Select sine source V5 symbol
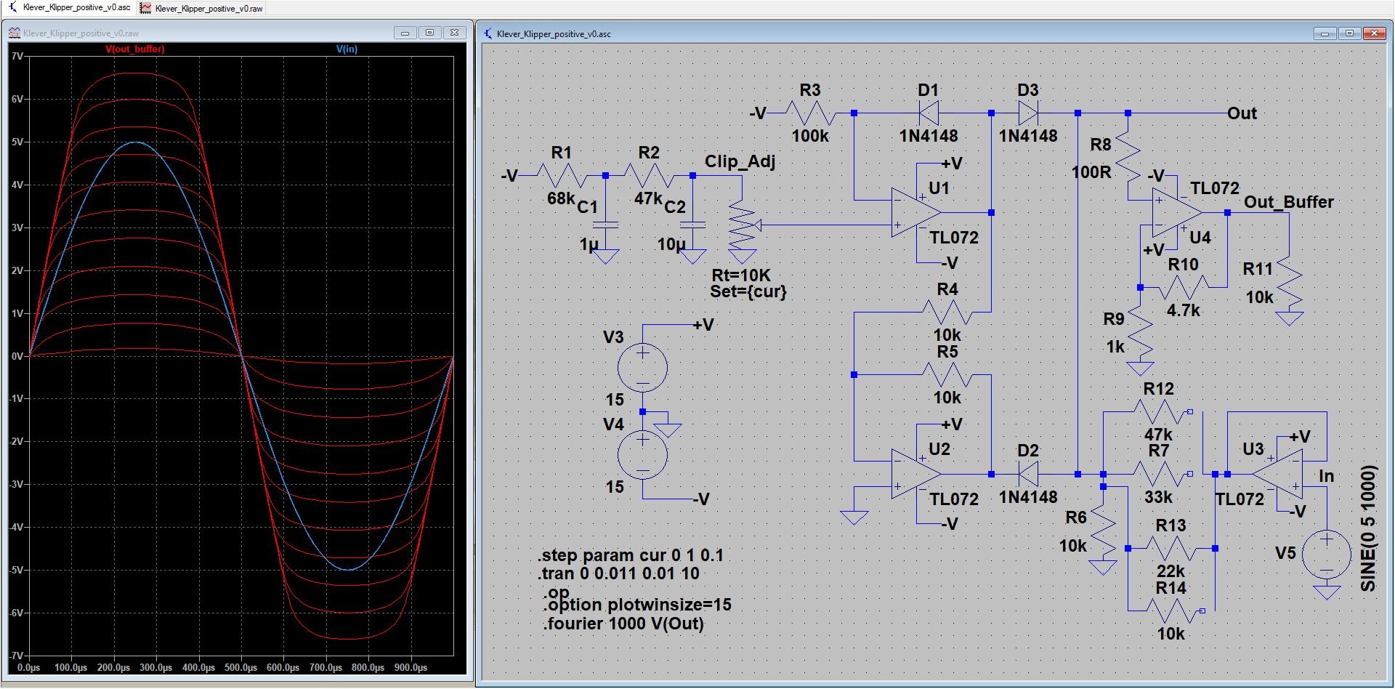Viewport: 1395px width, 689px height. click(x=1327, y=555)
